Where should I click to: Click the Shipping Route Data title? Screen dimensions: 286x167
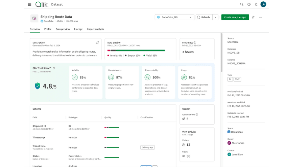(x=56, y=17)
